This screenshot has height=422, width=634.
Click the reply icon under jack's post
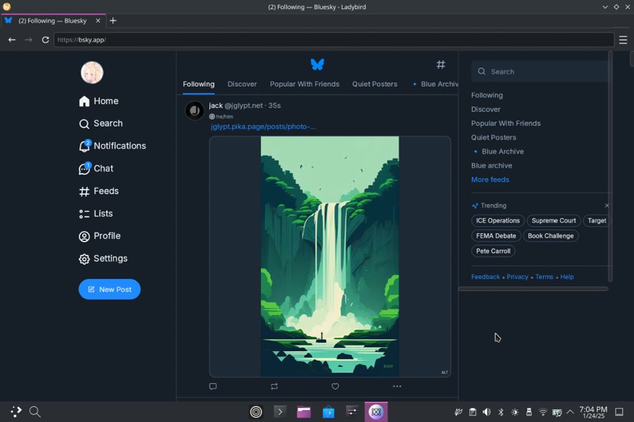pyautogui.click(x=213, y=387)
